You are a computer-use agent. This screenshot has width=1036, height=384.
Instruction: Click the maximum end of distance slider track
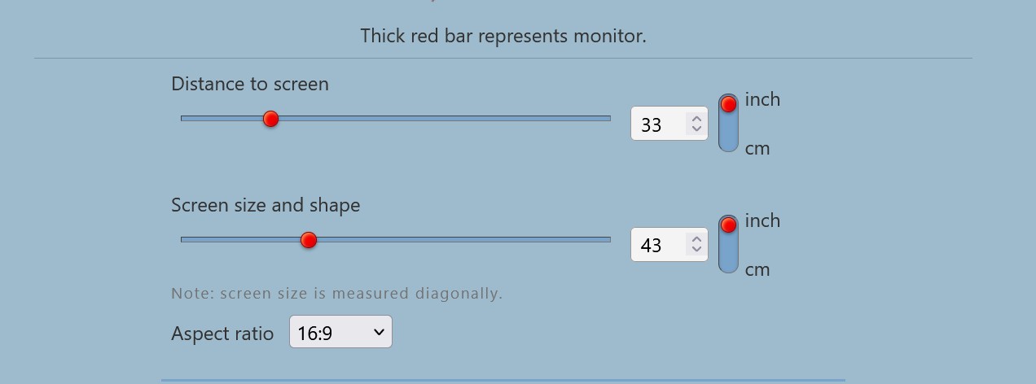tap(608, 119)
